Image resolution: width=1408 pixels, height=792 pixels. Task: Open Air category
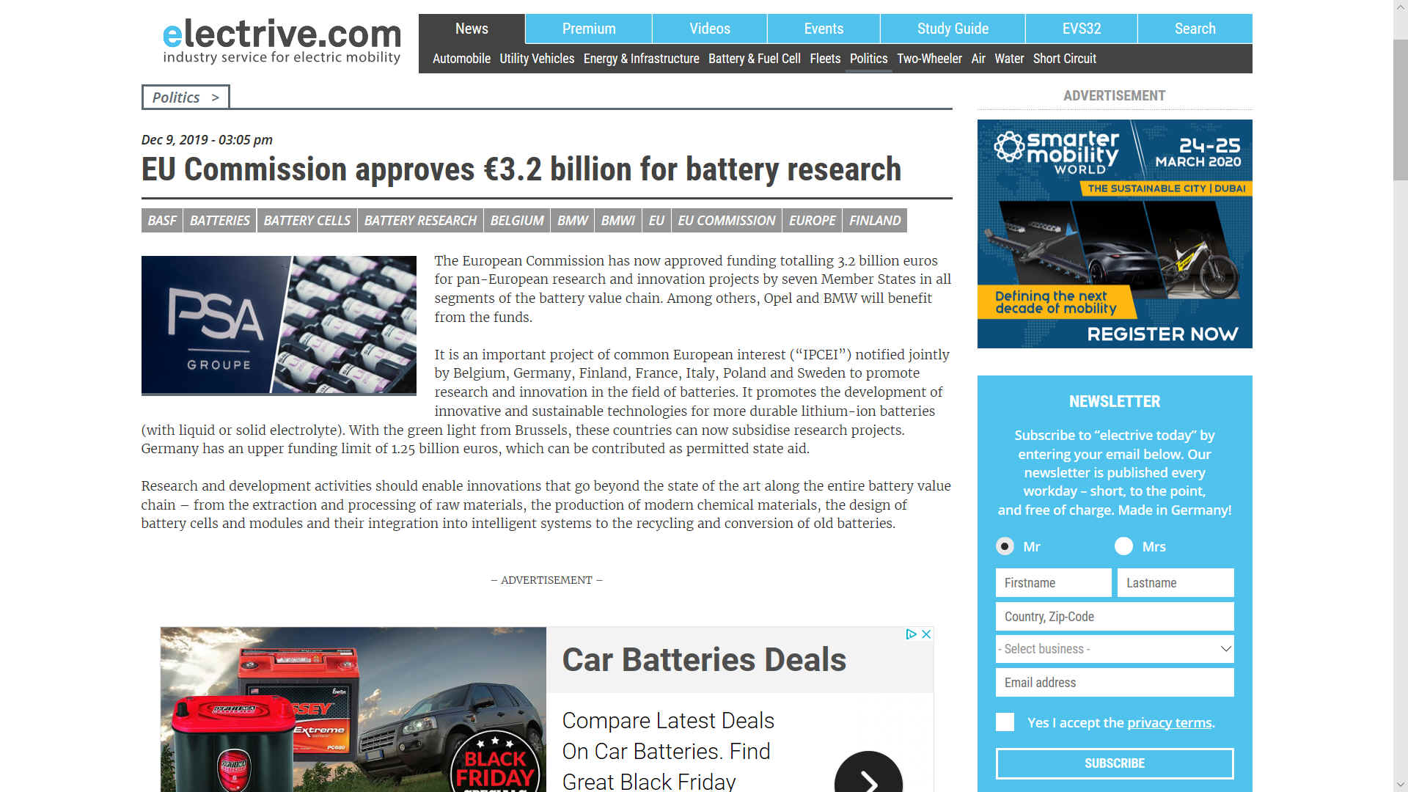click(978, 59)
